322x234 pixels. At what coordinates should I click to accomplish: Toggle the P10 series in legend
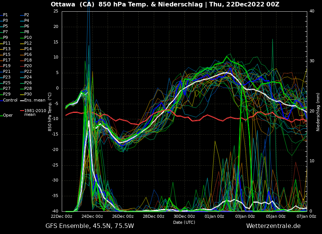(x=28, y=38)
